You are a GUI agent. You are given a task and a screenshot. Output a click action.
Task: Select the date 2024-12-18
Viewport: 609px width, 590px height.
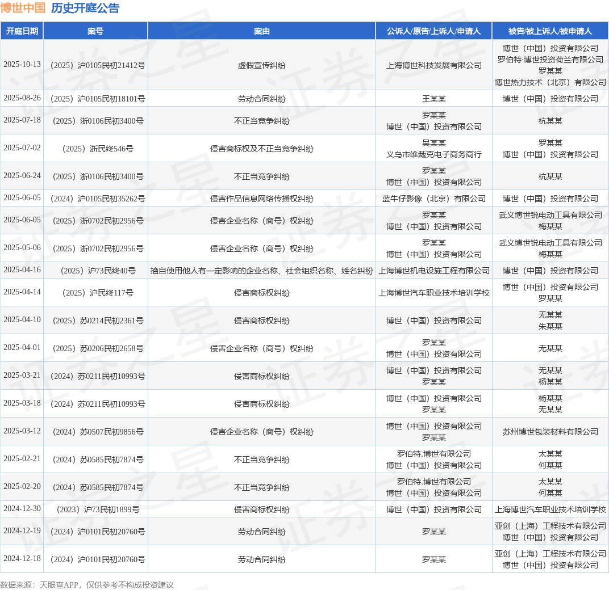[x=22, y=559]
